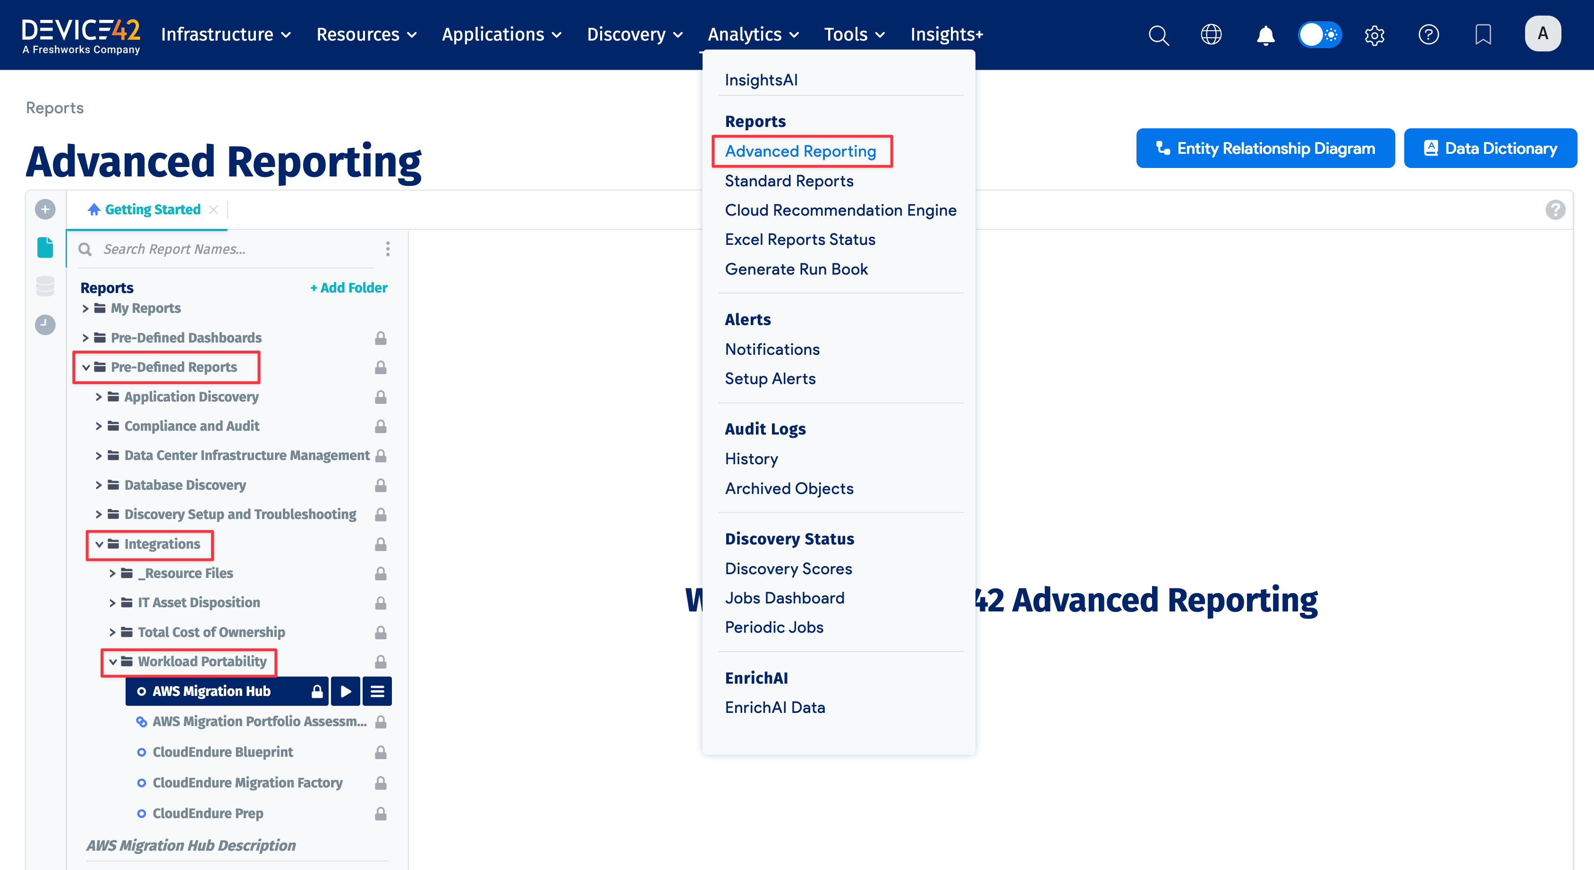The width and height of the screenshot is (1594, 870).
Task: Expand the Database Discovery folder
Action: (98, 485)
